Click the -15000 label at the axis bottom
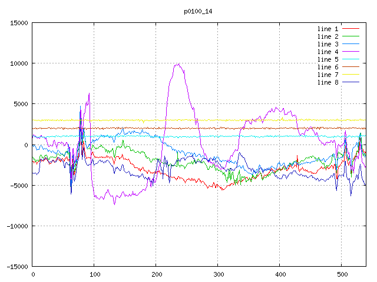The height and width of the screenshot is (282, 377). [x=17, y=267]
